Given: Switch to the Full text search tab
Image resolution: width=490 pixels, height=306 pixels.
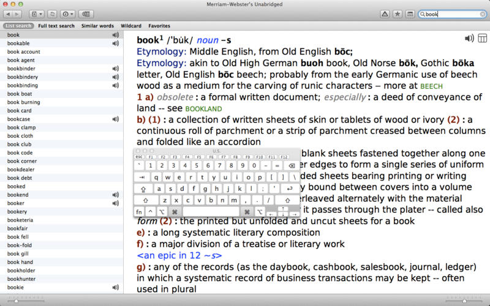Looking at the screenshot, I should pyautogui.click(x=56, y=26).
